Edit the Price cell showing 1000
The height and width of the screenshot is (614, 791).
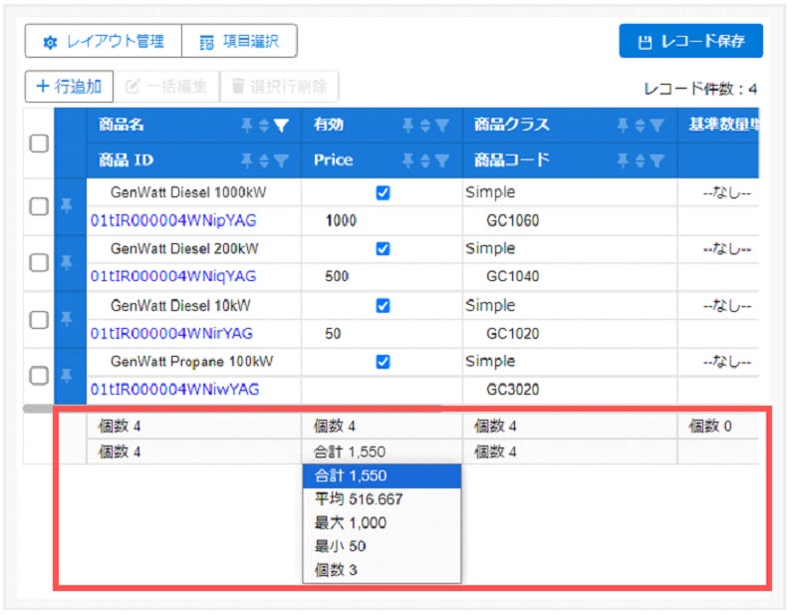tap(382, 220)
